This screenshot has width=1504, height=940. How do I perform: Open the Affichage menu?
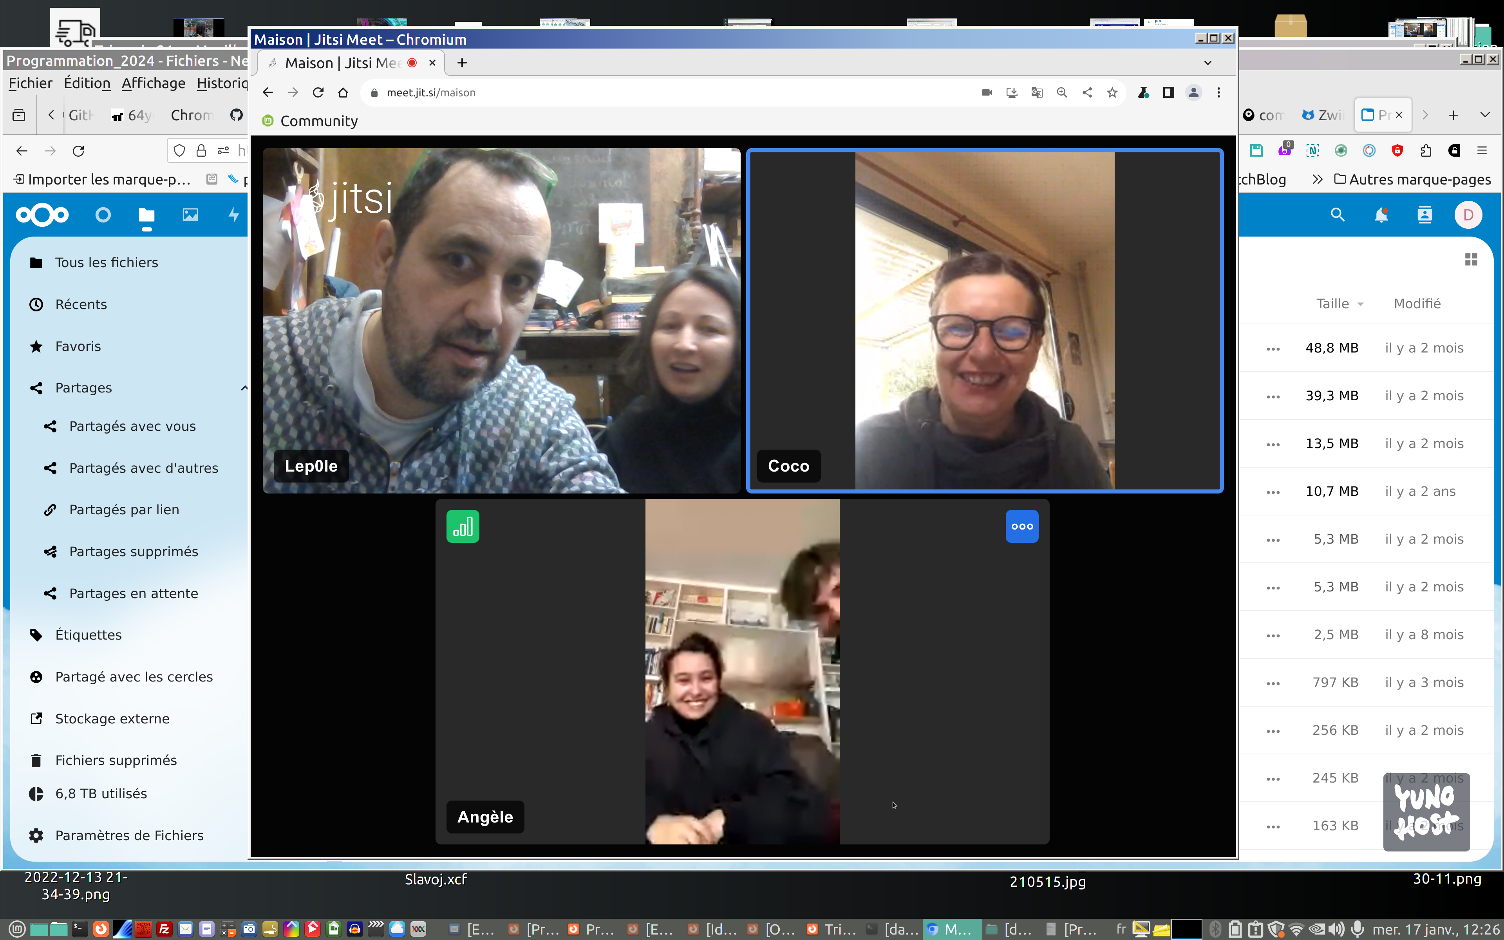[153, 83]
